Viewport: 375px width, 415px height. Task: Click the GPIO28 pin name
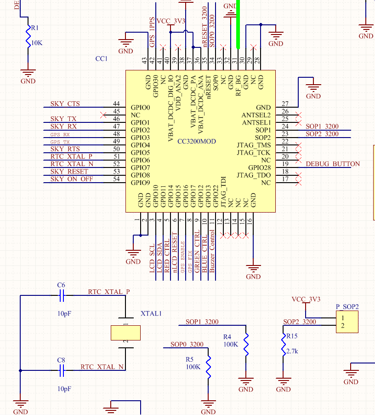click(x=259, y=168)
